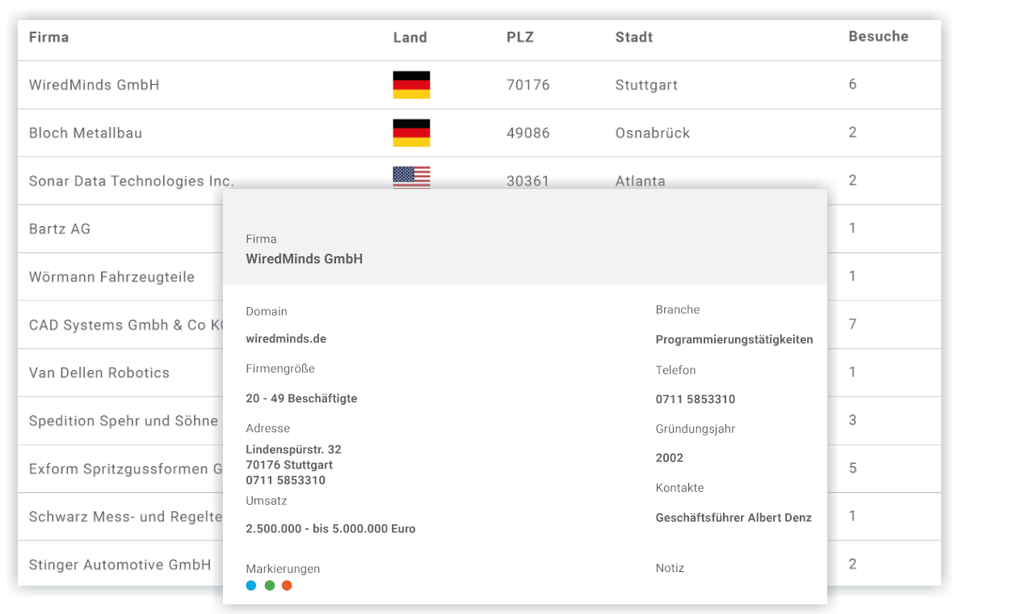Select the WiredMinds GmbH table row name
Image resolution: width=1034 pixels, height=614 pixels.
[x=94, y=85]
